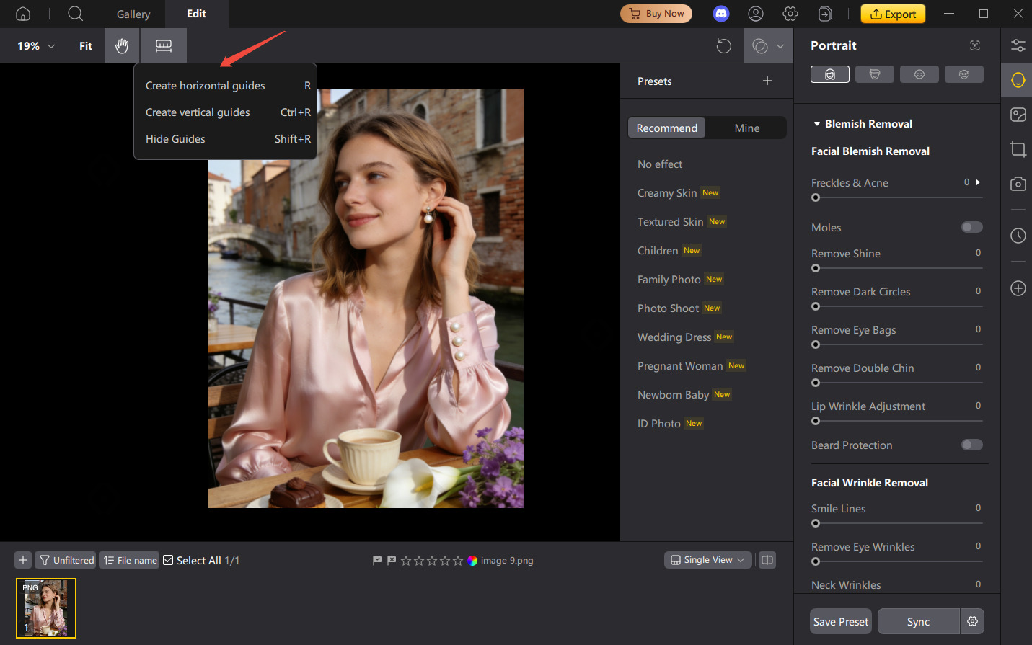Image resolution: width=1032 pixels, height=645 pixels.
Task: Select the image 9.png thumbnail
Action: [x=46, y=608]
